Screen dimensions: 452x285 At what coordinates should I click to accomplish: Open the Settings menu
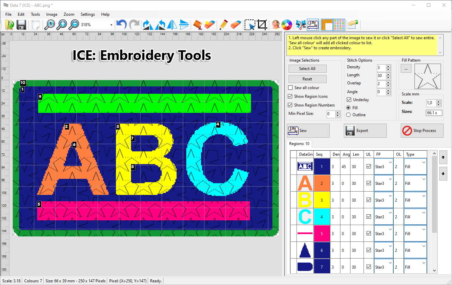(x=87, y=14)
